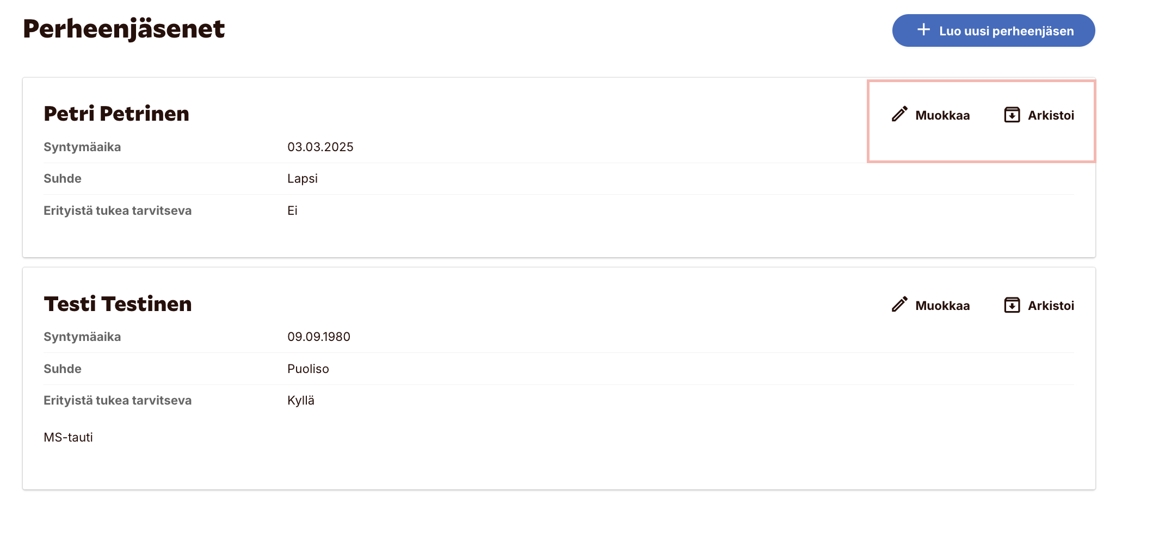Click the Perheenjäsenet page title

pyautogui.click(x=124, y=29)
